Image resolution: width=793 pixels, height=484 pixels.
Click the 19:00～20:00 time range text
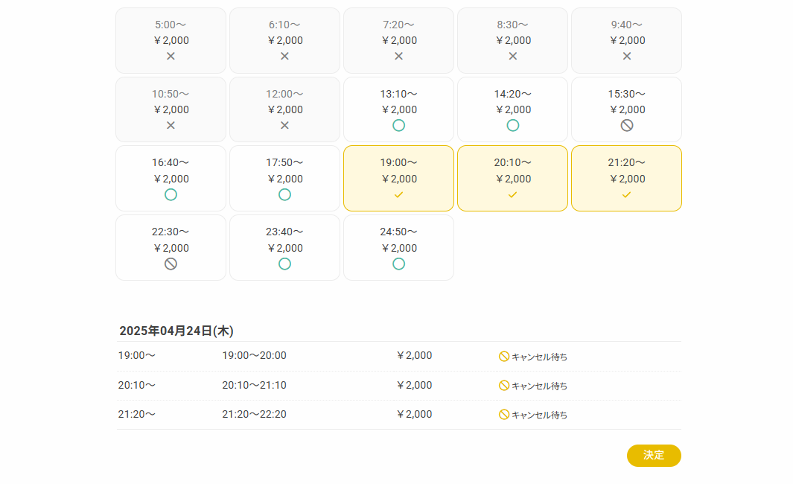(x=255, y=355)
